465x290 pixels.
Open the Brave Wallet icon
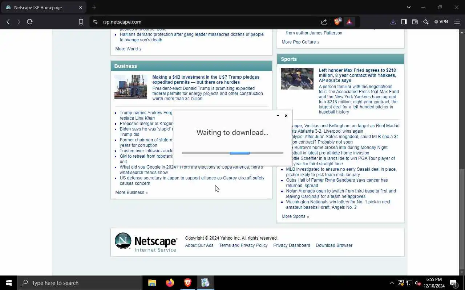pos(415,22)
